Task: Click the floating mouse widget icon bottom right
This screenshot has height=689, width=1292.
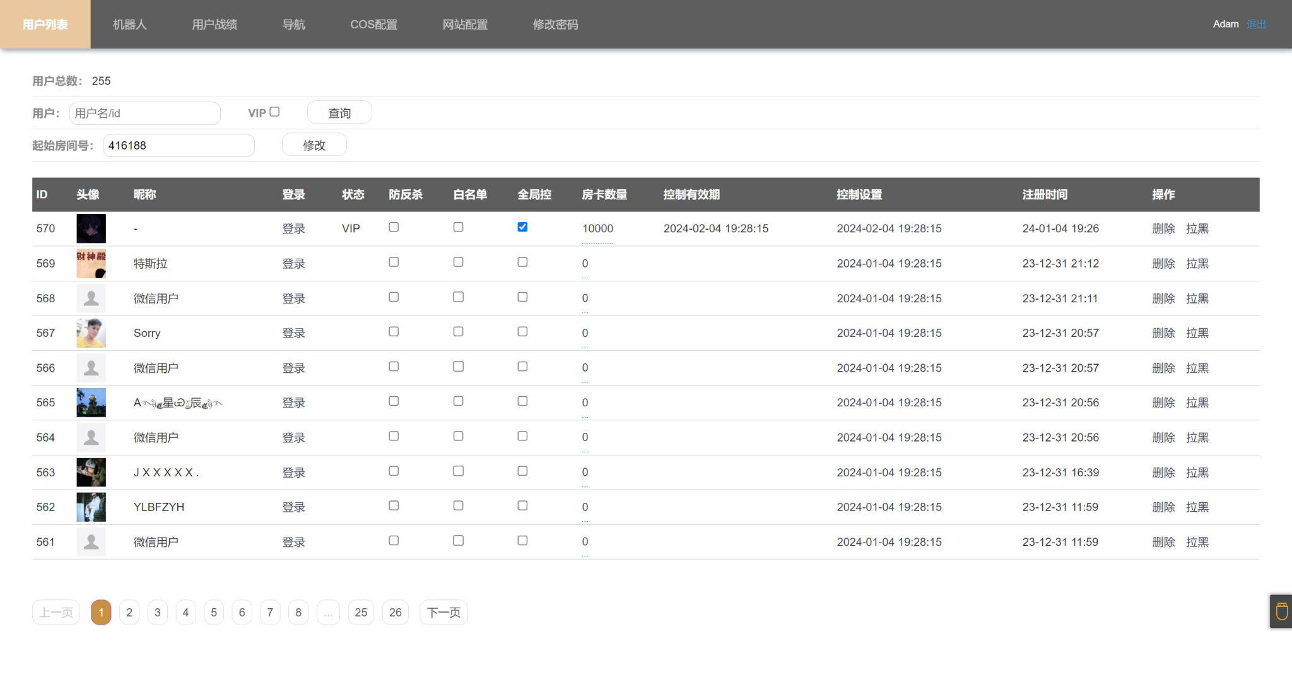Action: pos(1281,611)
